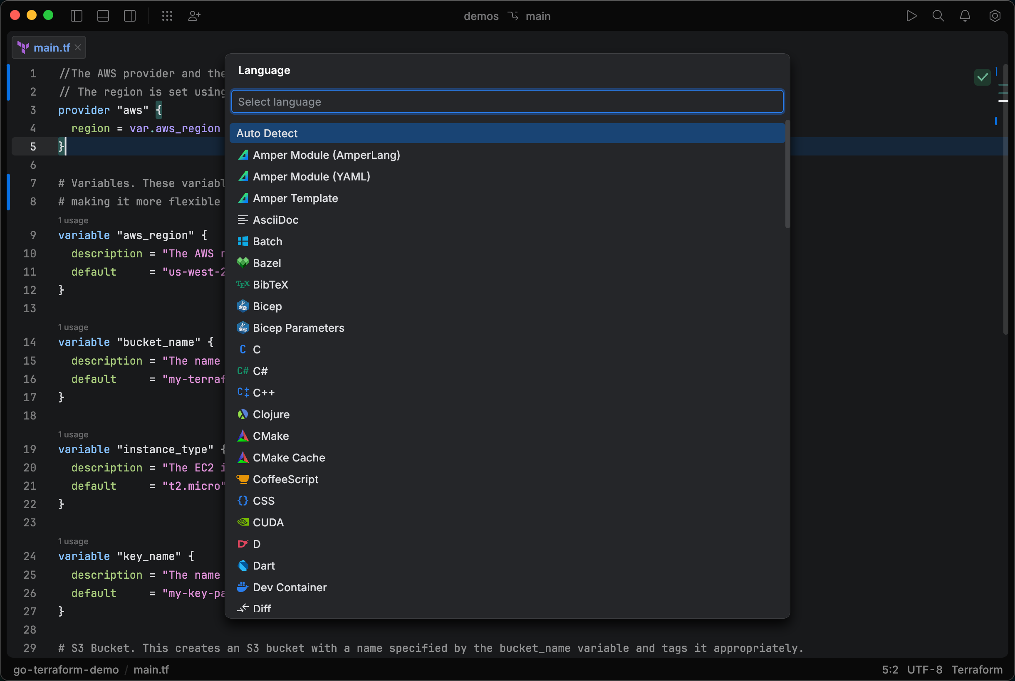Viewport: 1015px width, 681px height.
Task: Select C++ from the language list
Action: coord(263,392)
